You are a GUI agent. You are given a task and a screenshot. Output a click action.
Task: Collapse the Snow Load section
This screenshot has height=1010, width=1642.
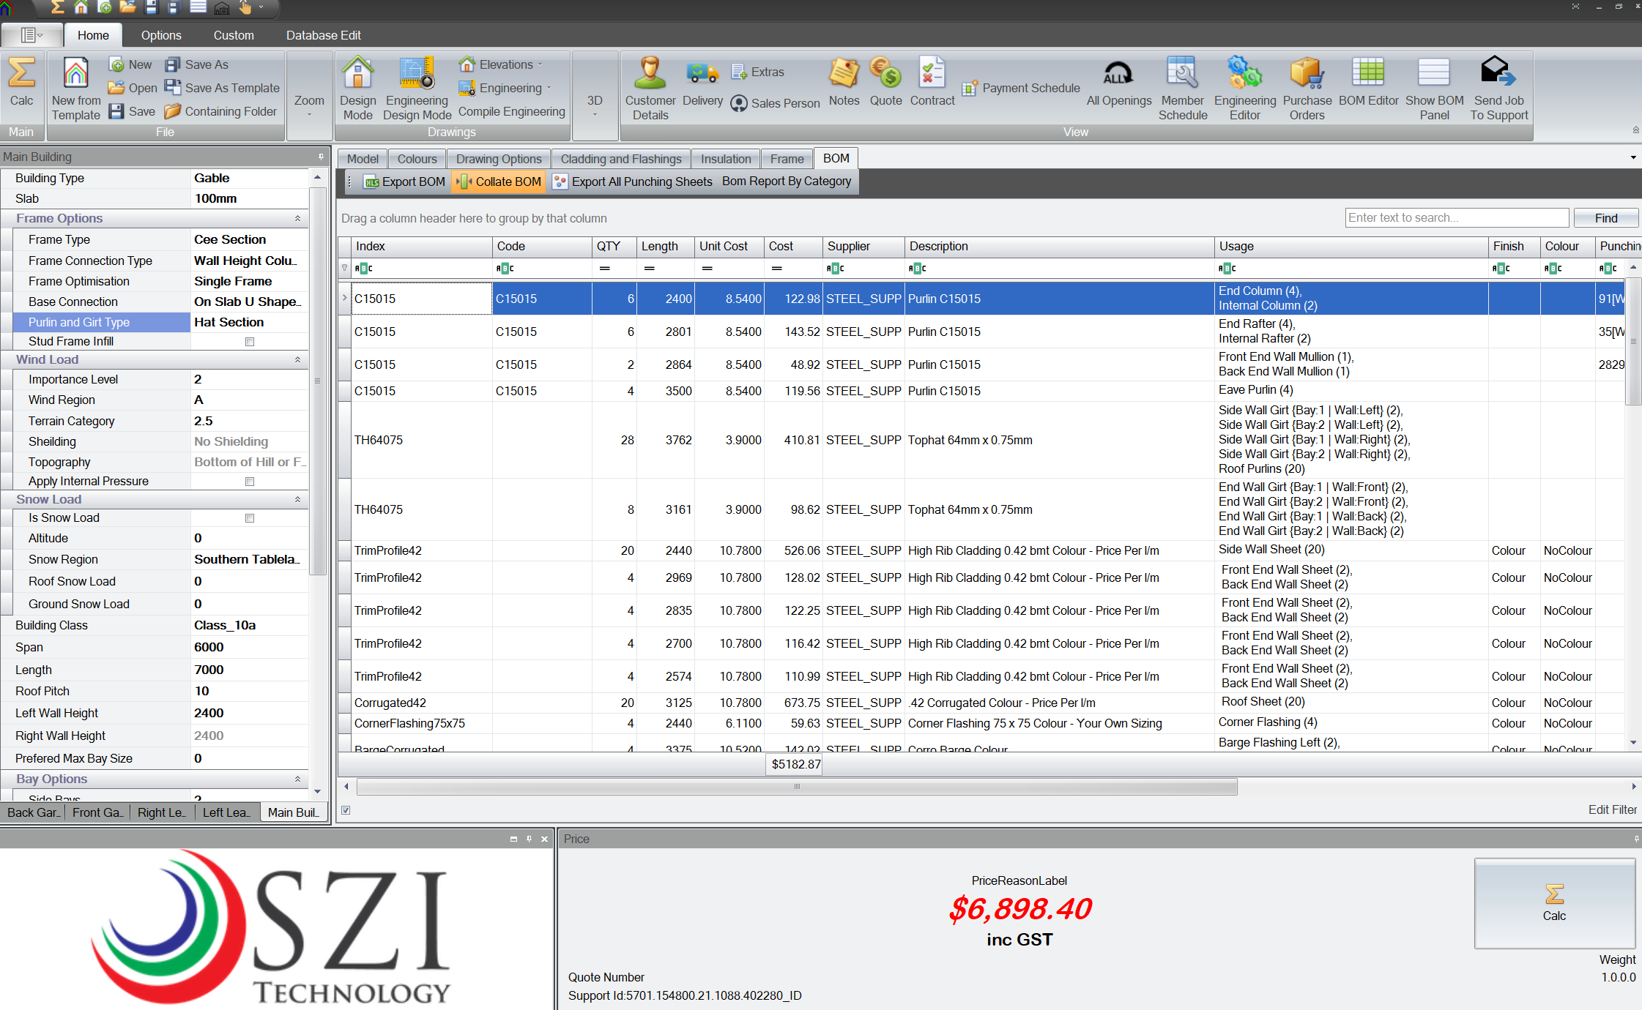point(297,499)
